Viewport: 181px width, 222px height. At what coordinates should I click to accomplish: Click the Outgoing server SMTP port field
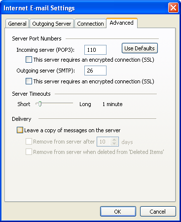[x=95, y=71]
